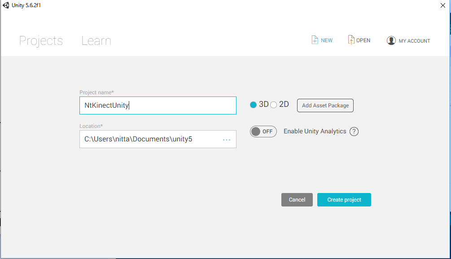Click the My Account avatar icon
This screenshot has height=259, width=451.
[x=391, y=41]
